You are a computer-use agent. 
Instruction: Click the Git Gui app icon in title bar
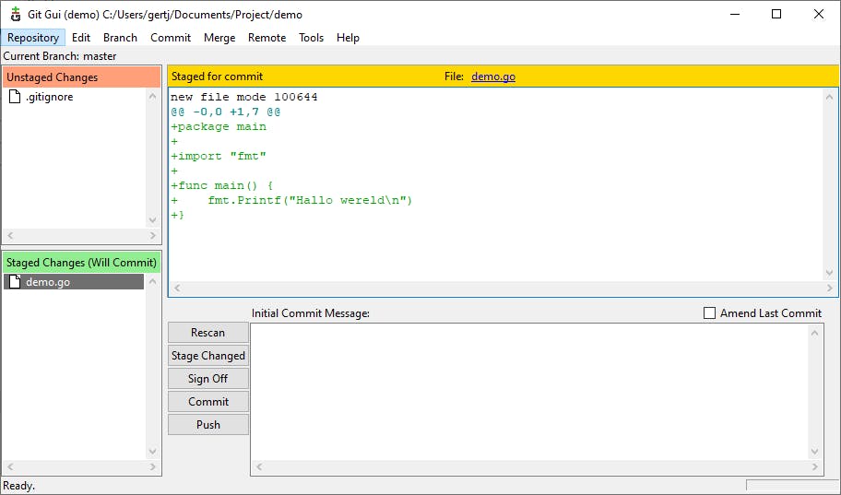[x=16, y=15]
